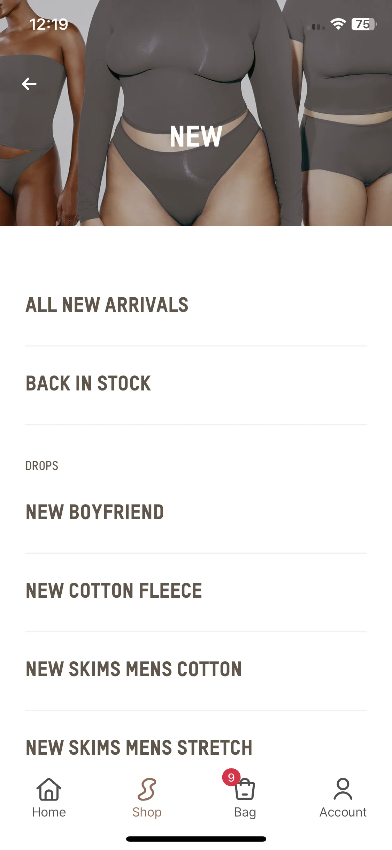
Task: Tap the Account tab label
Action: tap(343, 812)
